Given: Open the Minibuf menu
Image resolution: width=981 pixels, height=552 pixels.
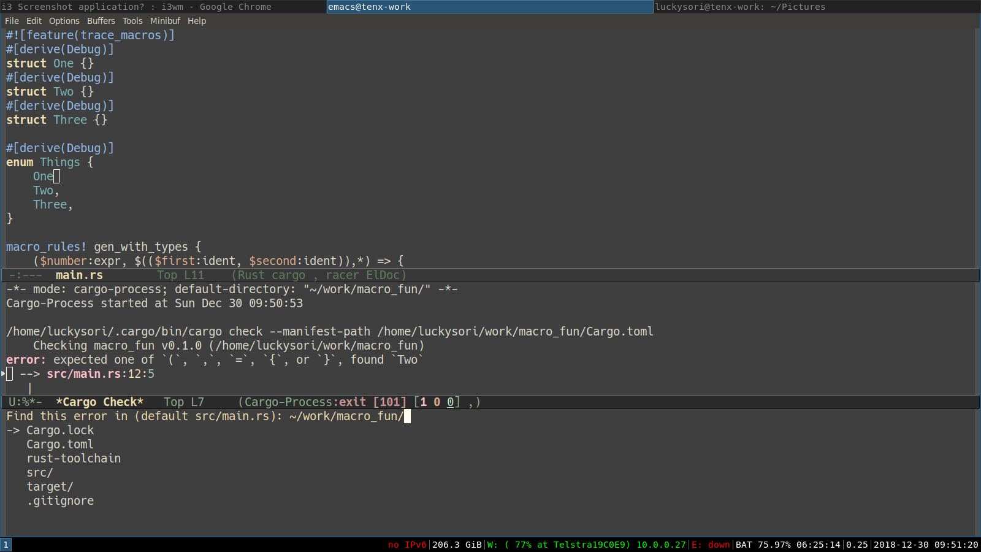Looking at the screenshot, I should pos(165,21).
